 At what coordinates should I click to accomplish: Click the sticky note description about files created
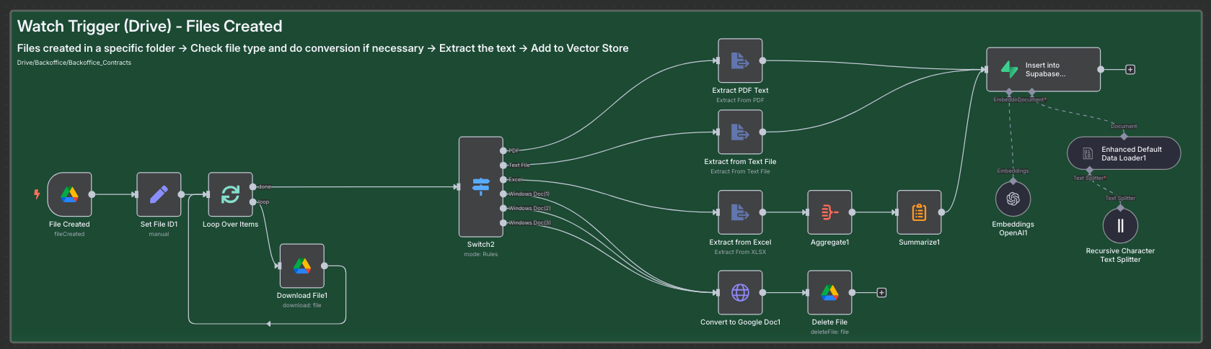pyautogui.click(x=322, y=48)
